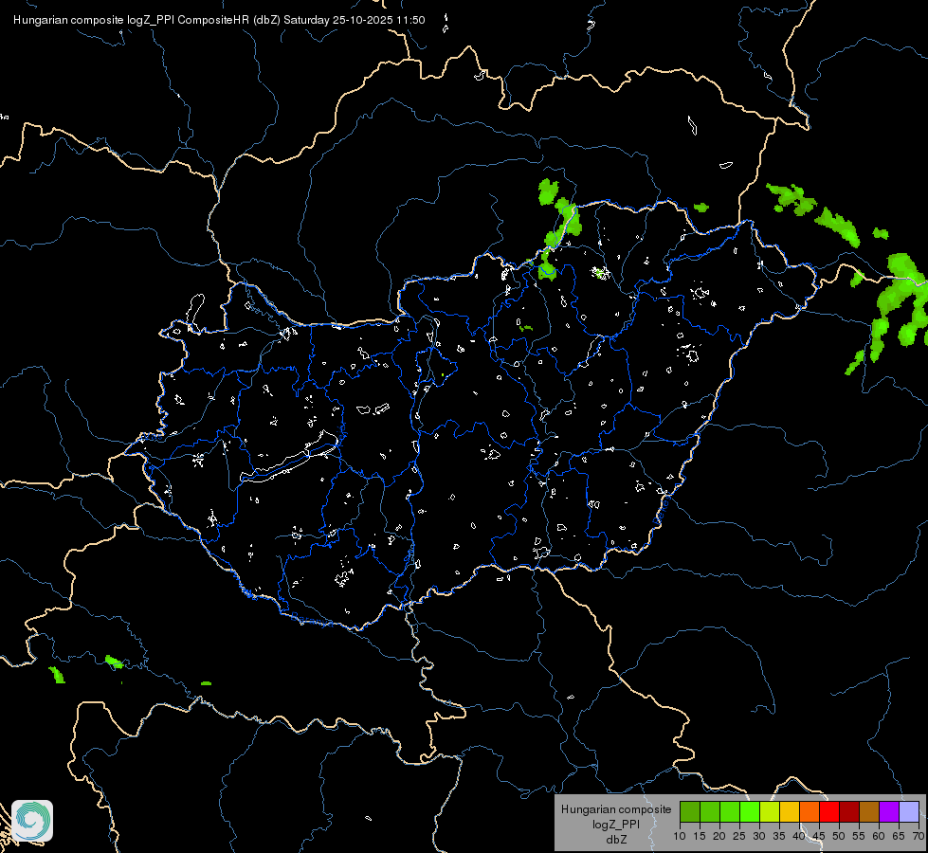The width and height of the screenshot is (928, 853).
Task: Click the 30–35 dBZ yellow-green legend swatch
Action: [x=770, y=811]
